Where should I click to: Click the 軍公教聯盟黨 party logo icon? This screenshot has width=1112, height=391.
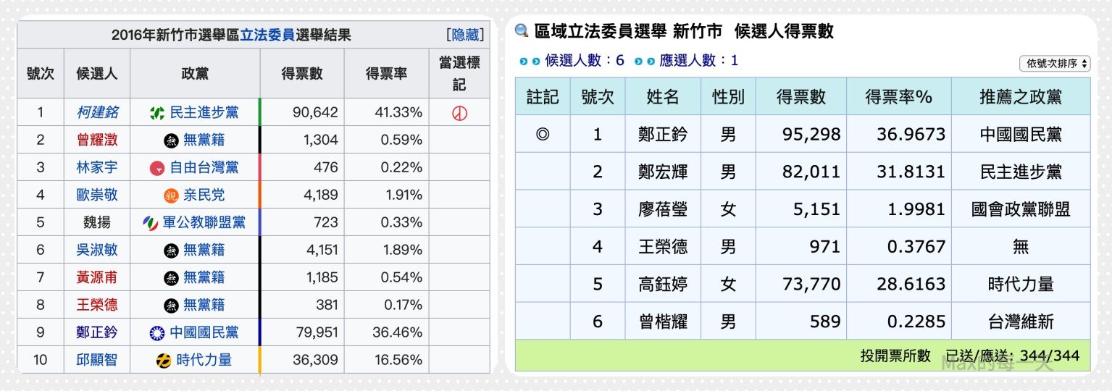pyautogui.click(x=151, y=223)
